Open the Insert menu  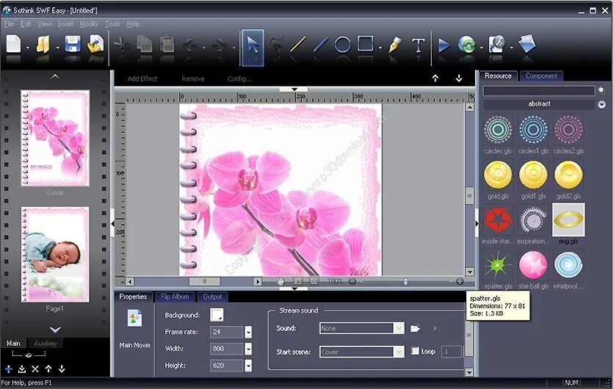[65, 24]
